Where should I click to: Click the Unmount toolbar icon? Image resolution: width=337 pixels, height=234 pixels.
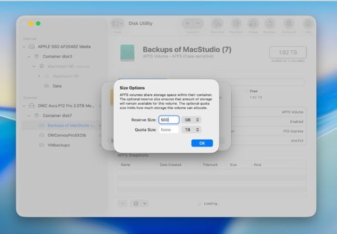point(289,24)
